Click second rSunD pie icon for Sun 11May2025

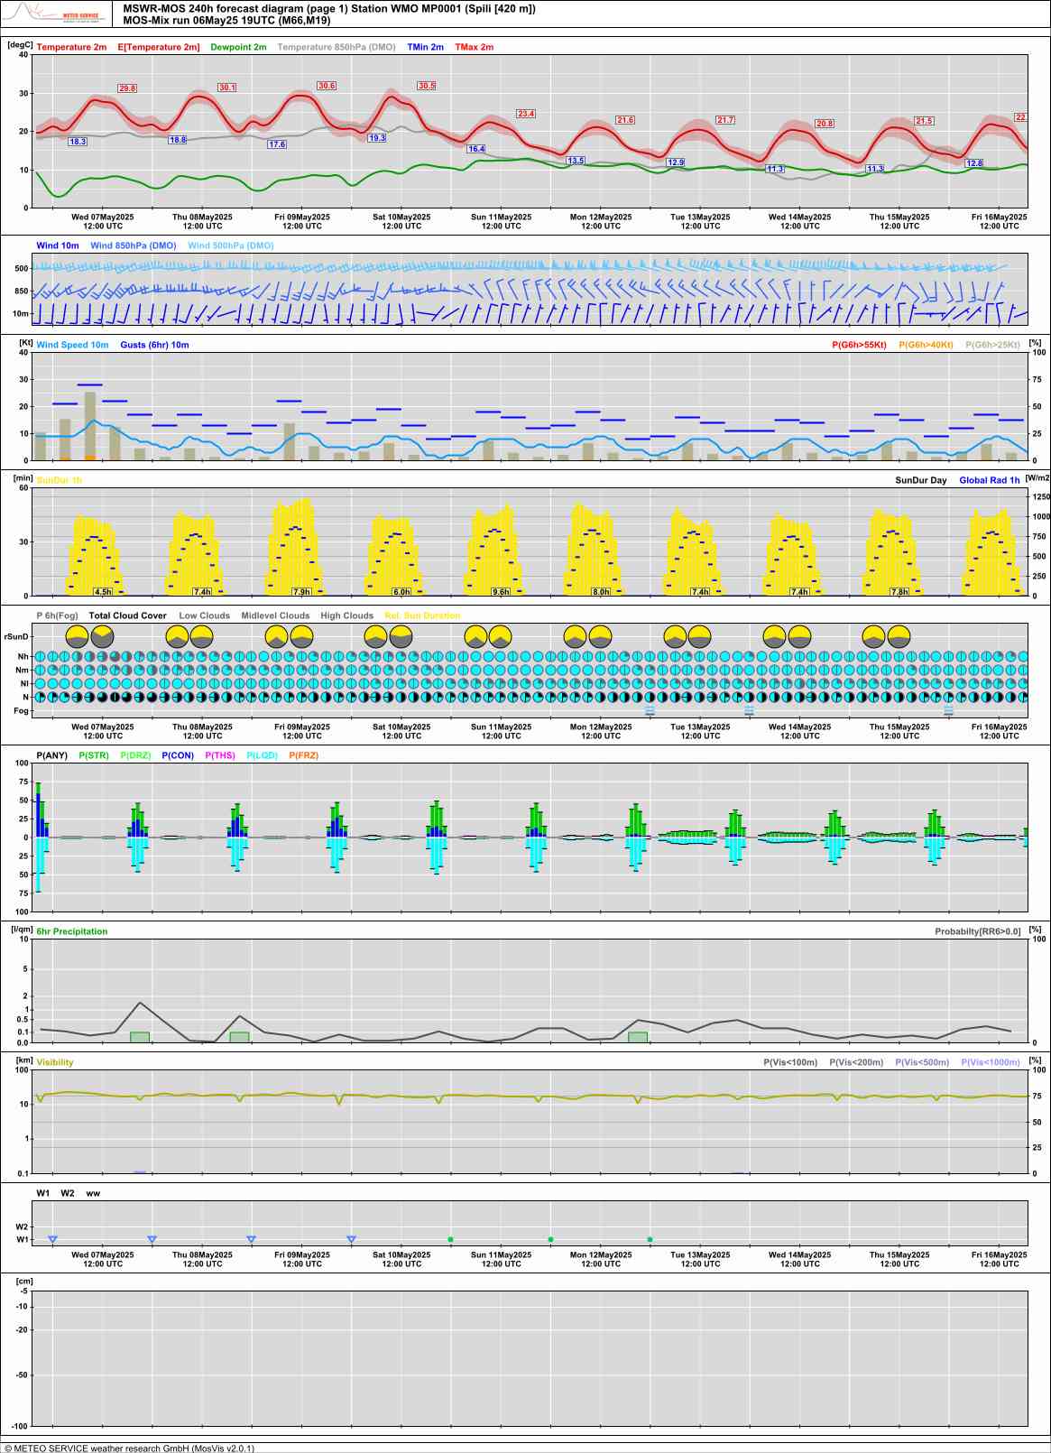501,636
